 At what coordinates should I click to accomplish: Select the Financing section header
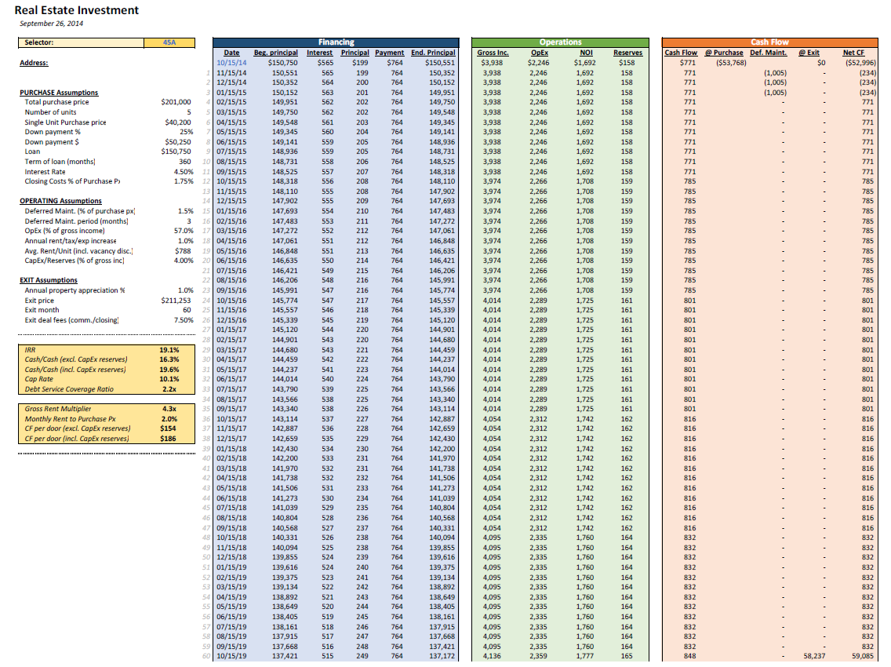pos(336,42)
